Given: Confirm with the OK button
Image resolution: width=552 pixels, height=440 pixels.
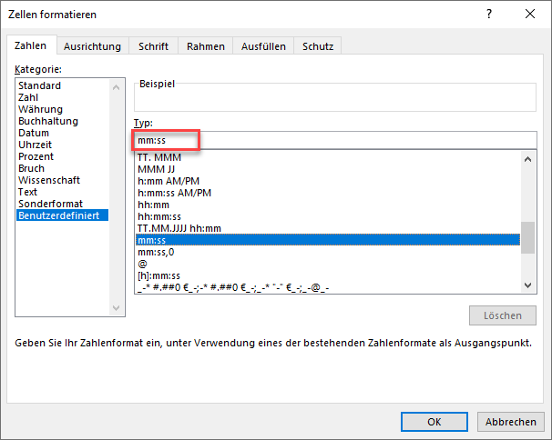Looking at the screenshot, I should pos(434,422).
